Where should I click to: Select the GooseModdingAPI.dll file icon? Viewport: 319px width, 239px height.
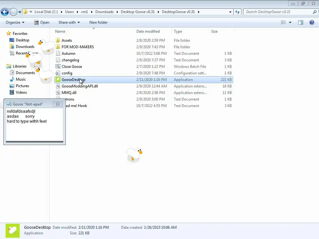(58, 86)
